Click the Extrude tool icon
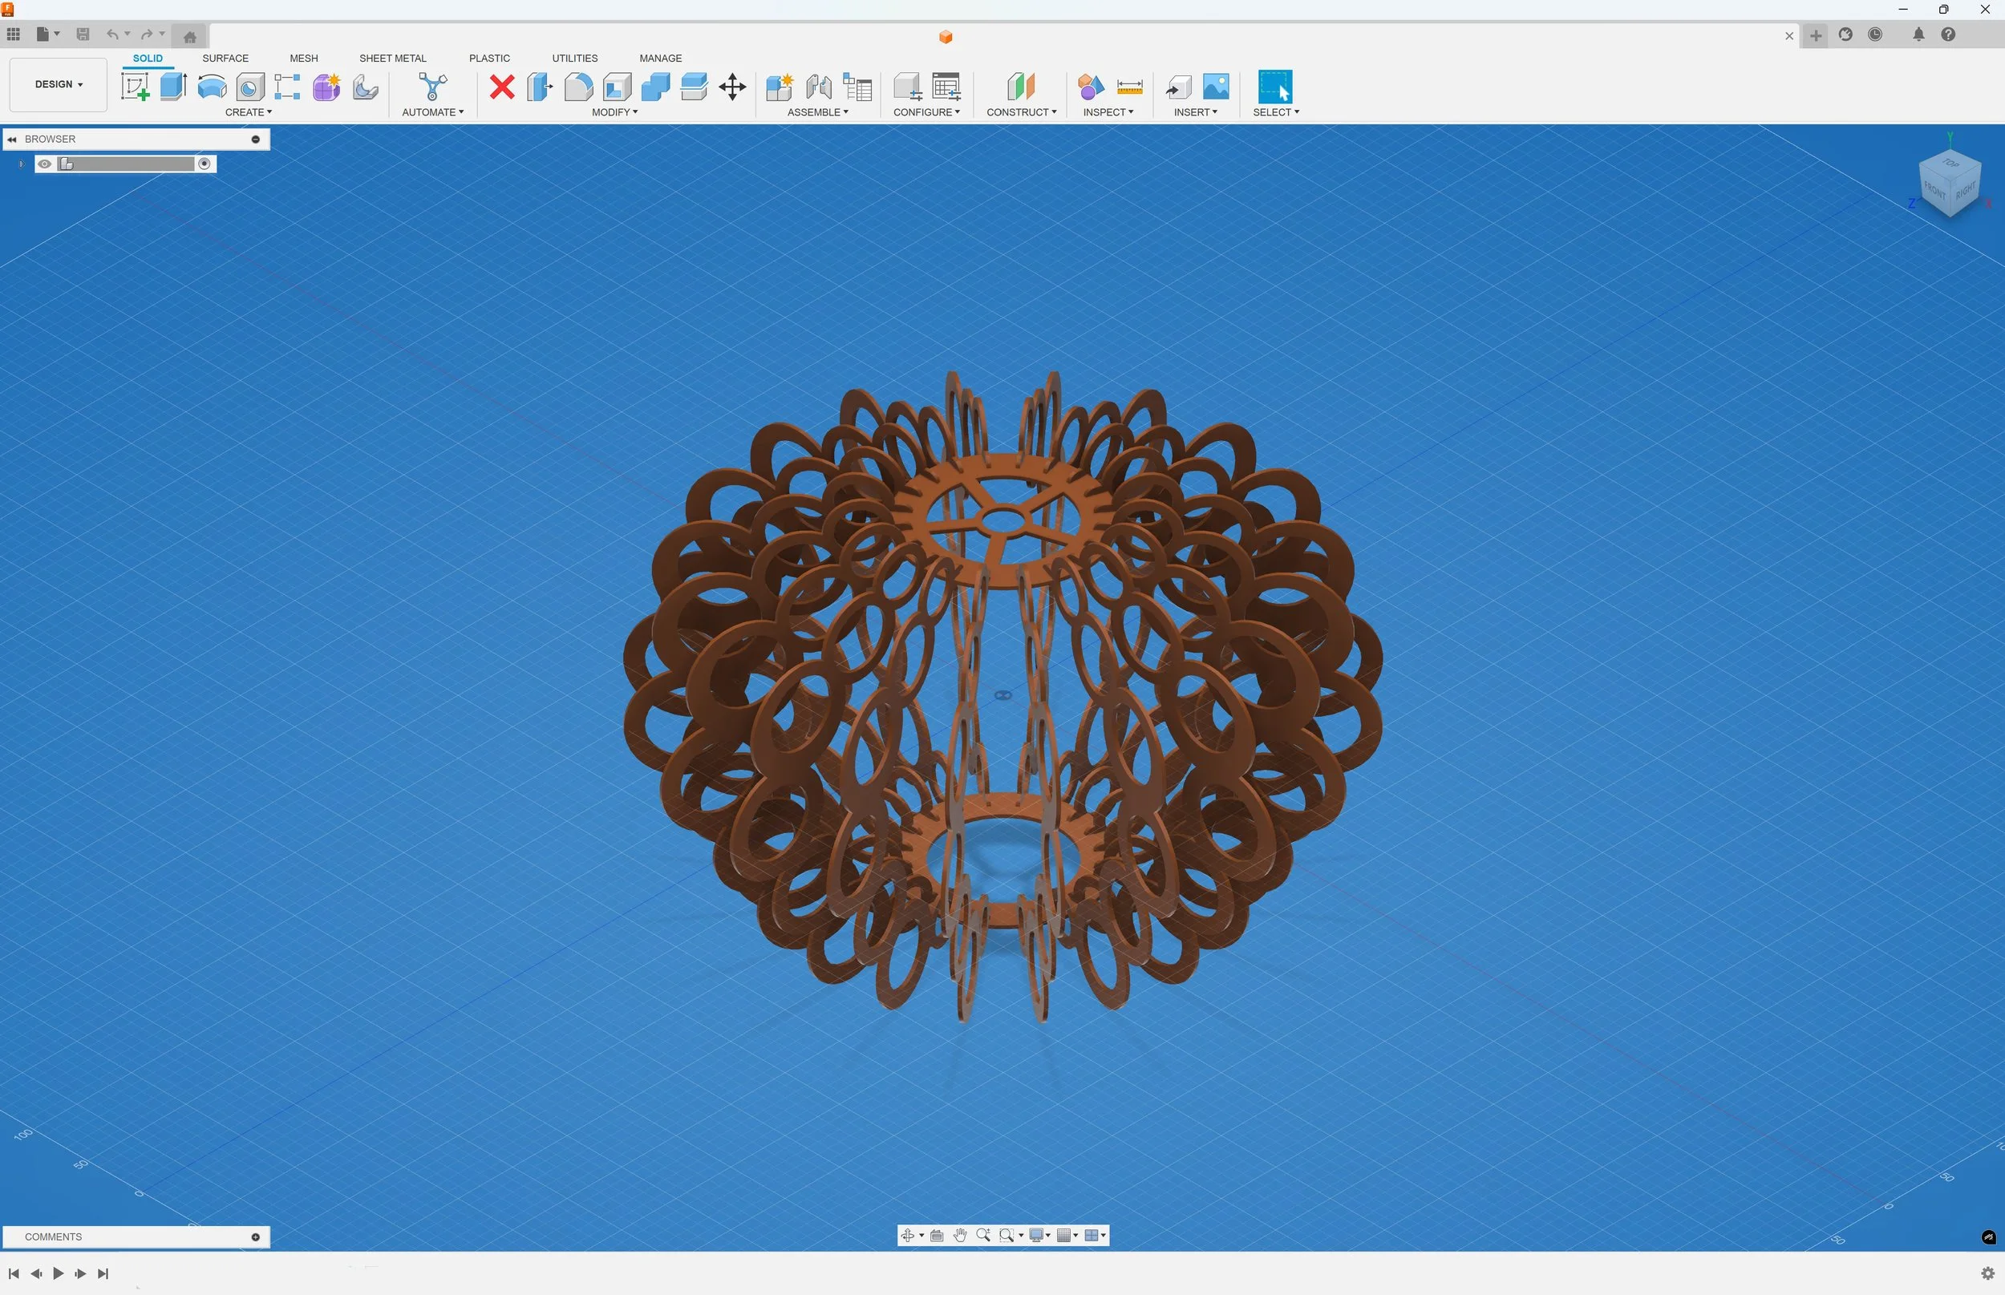 [173, 87]
